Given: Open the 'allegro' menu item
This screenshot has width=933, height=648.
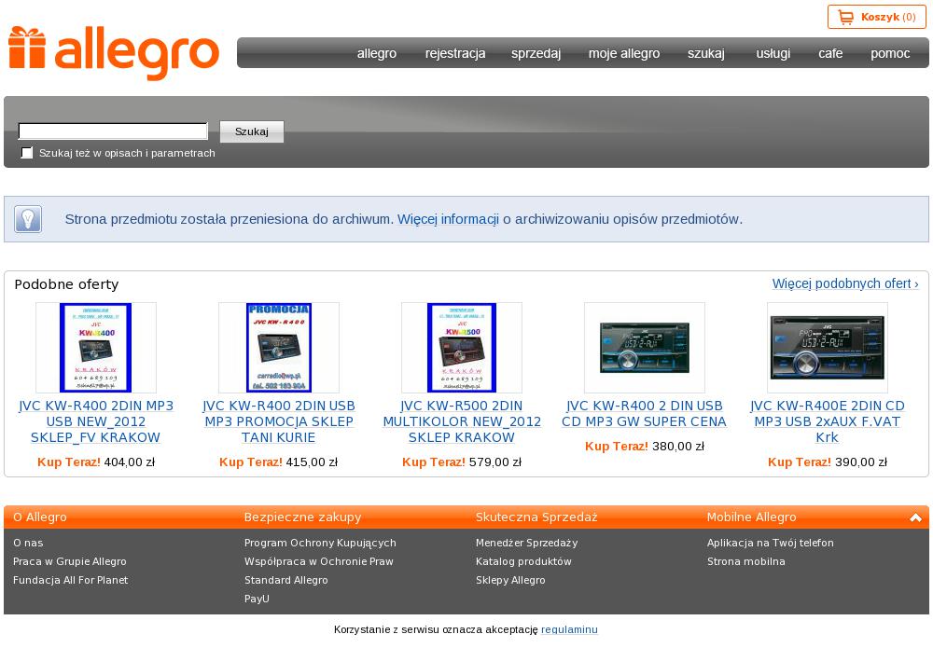Looking at the screenshot, I should pyautogui.click(x=377, y=53).
